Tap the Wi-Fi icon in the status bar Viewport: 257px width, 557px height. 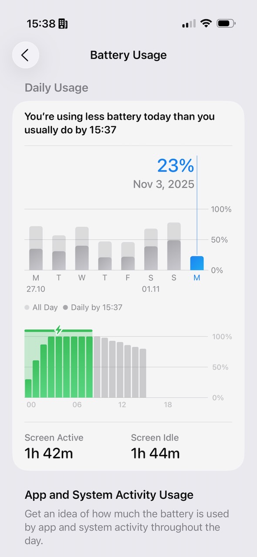pos(206,24)
